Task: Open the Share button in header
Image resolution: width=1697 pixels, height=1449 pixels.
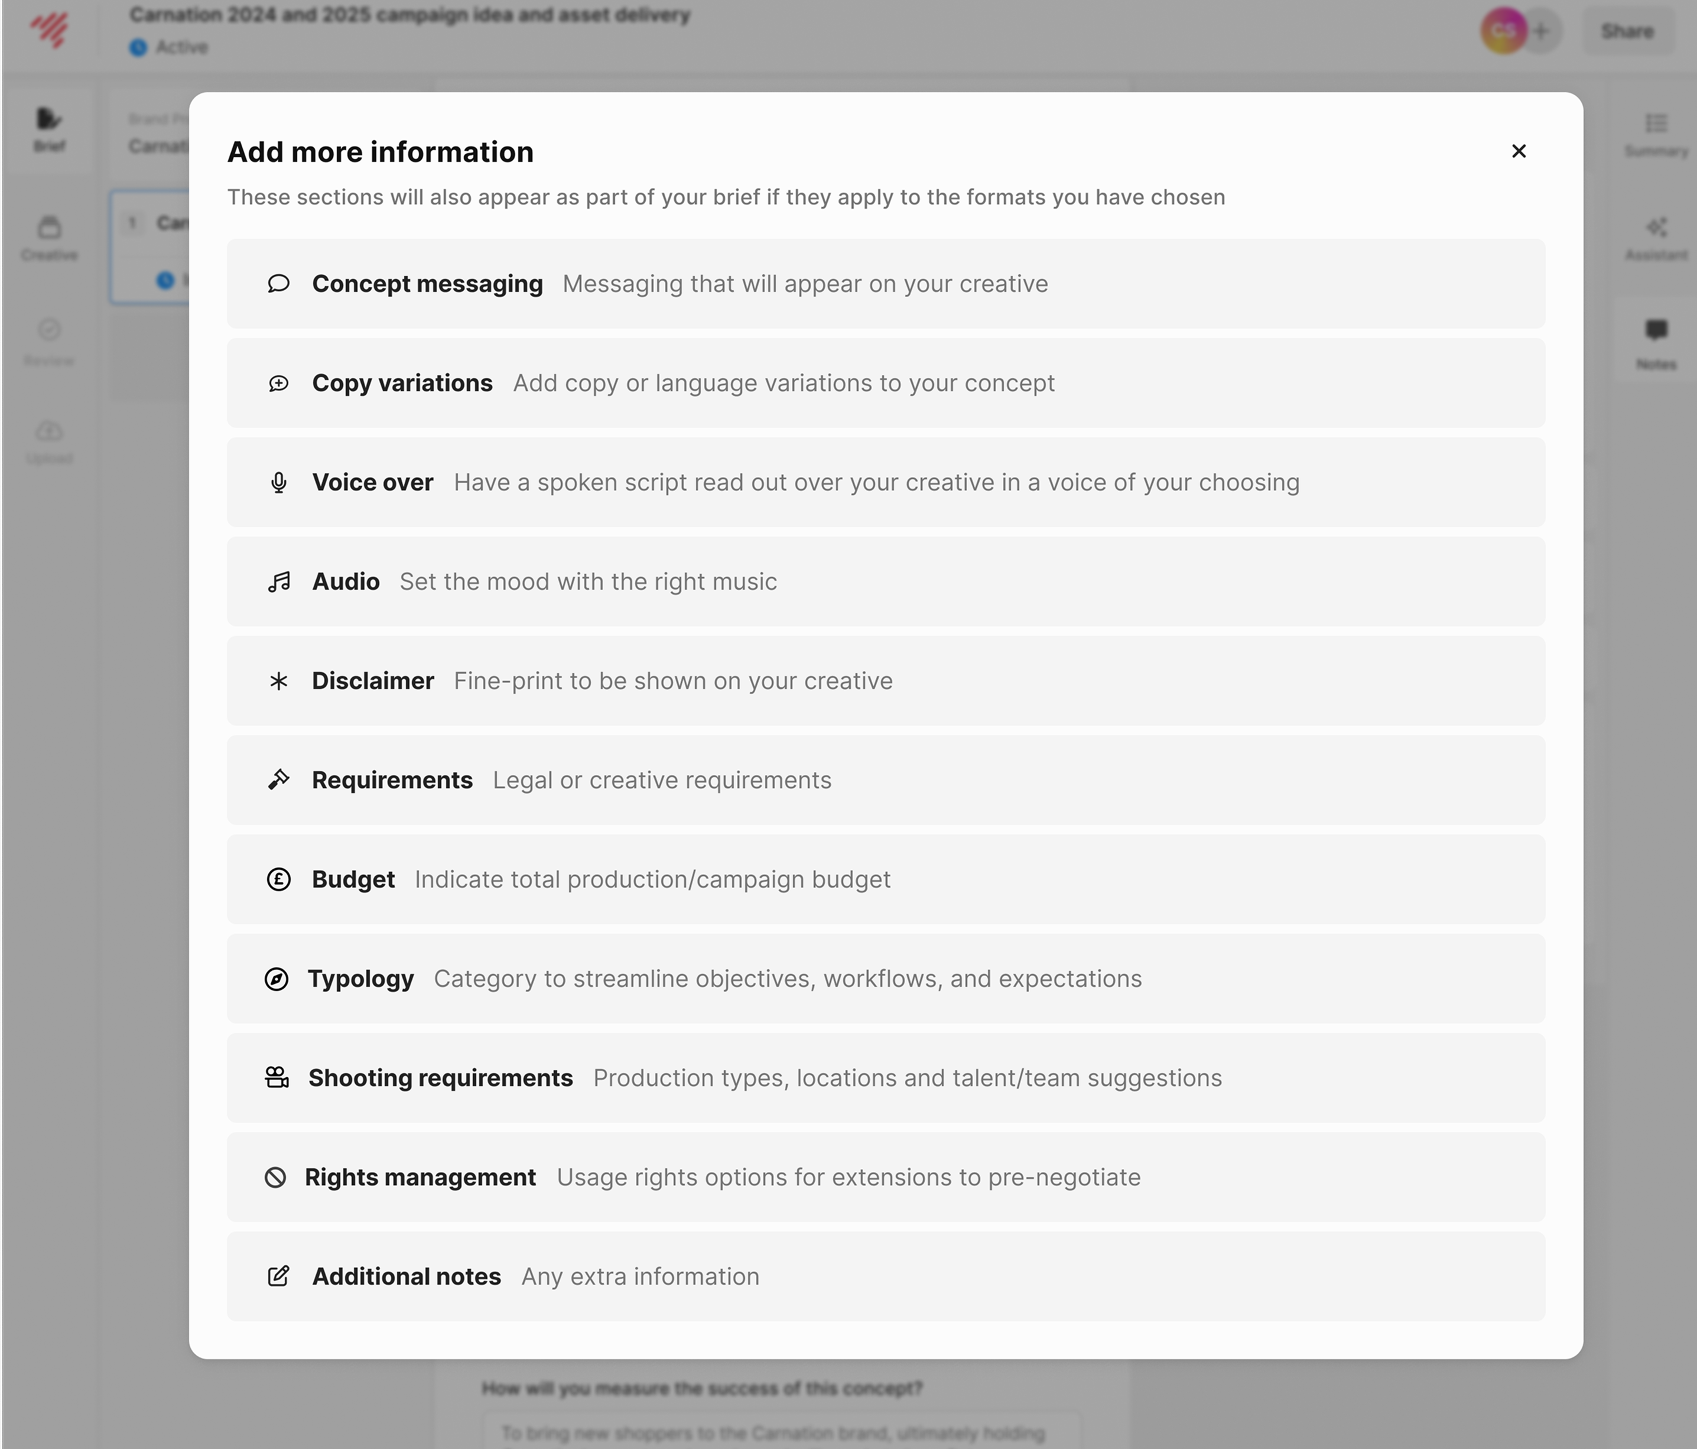Action: coord(1627,31)
